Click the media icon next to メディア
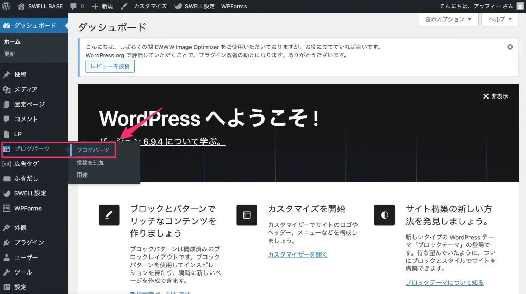 pyautogui.click(x=6, y=89)
